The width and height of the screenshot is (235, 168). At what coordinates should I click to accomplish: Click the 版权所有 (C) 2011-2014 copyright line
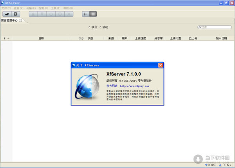point(129,81)
